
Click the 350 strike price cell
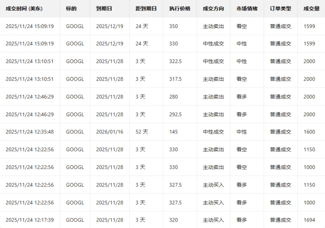(x=173, y=26)
